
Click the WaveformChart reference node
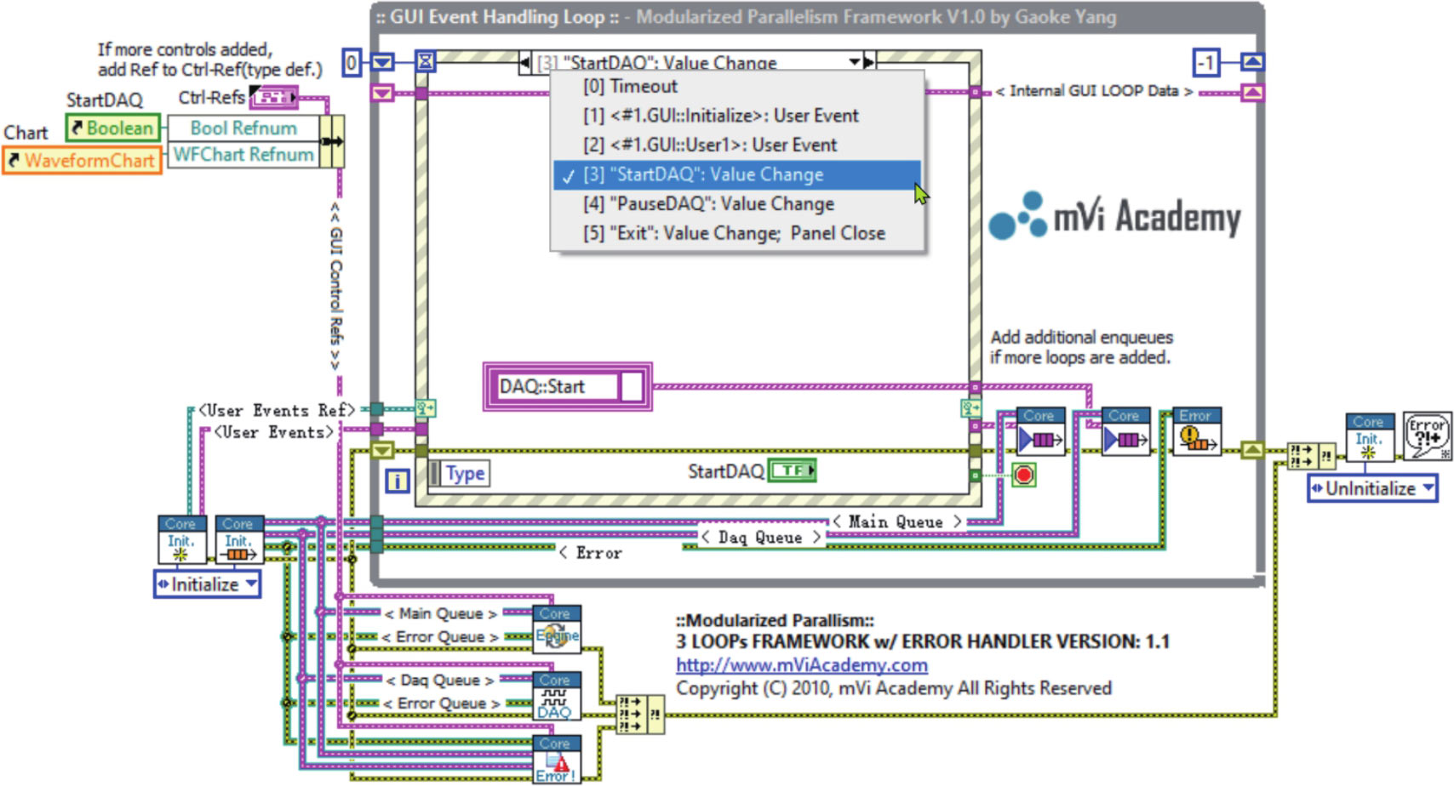[x=82, y=160]
